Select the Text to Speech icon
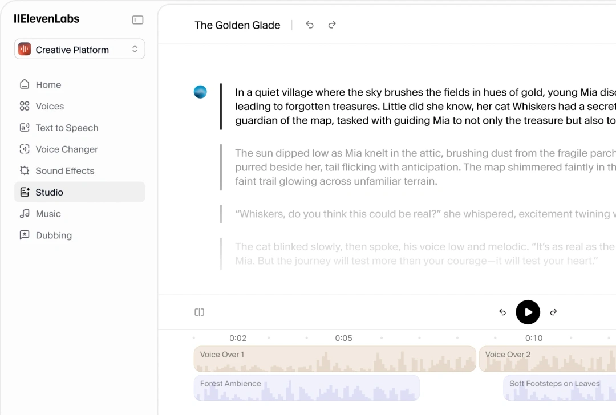 25,128
